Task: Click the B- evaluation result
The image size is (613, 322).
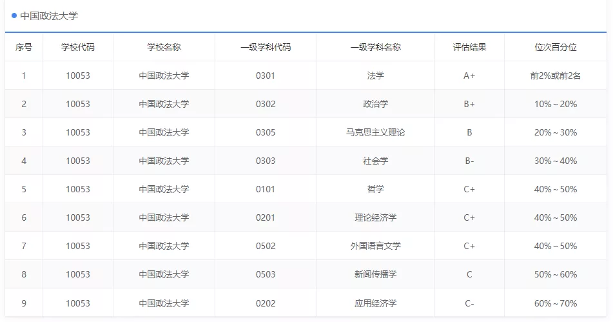Action: [469, 161]
